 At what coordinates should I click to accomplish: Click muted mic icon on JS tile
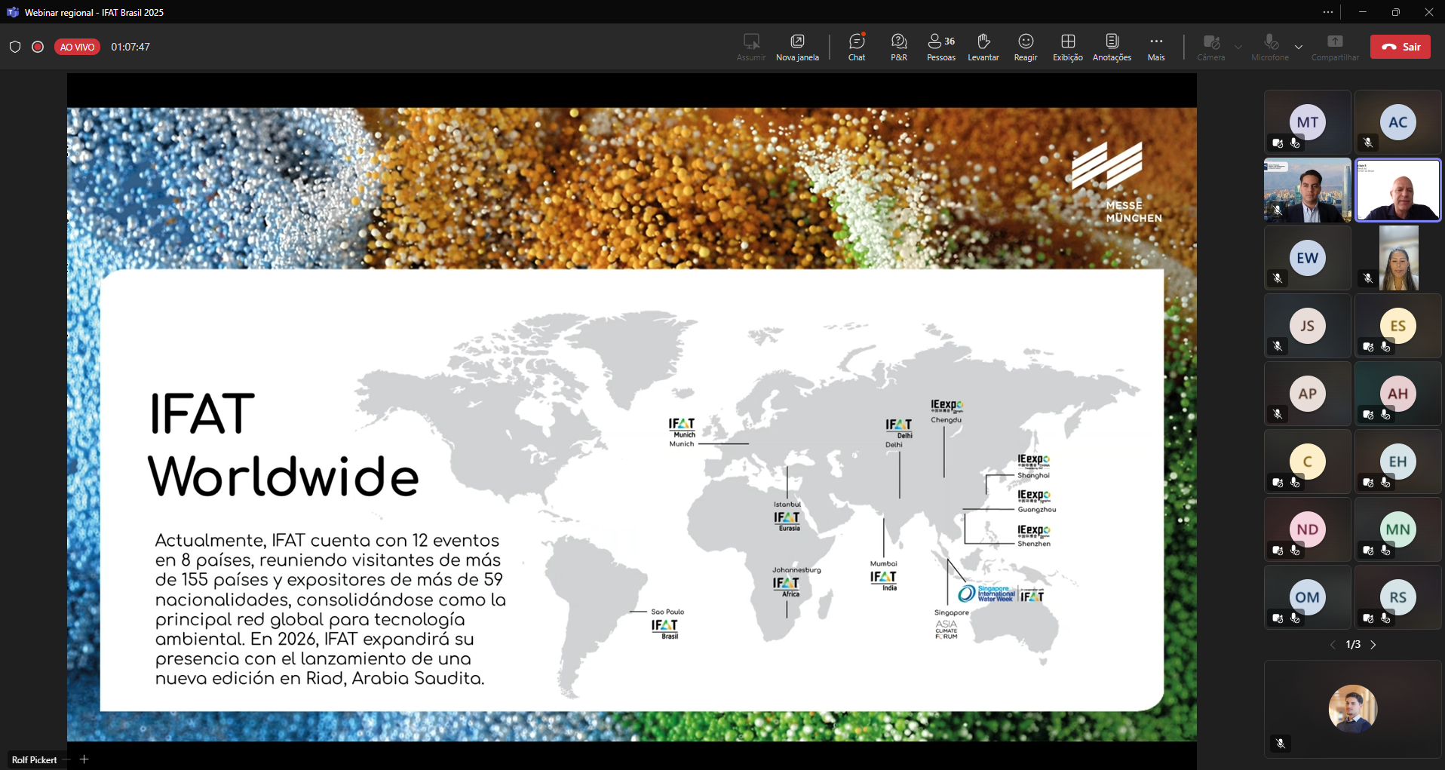pyautogui.click(x=1278, y=346)
